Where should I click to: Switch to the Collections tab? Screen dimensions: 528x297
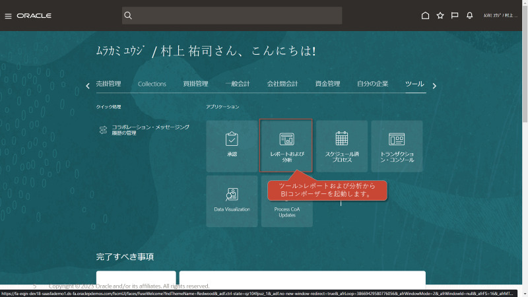(x=152, y=84)
